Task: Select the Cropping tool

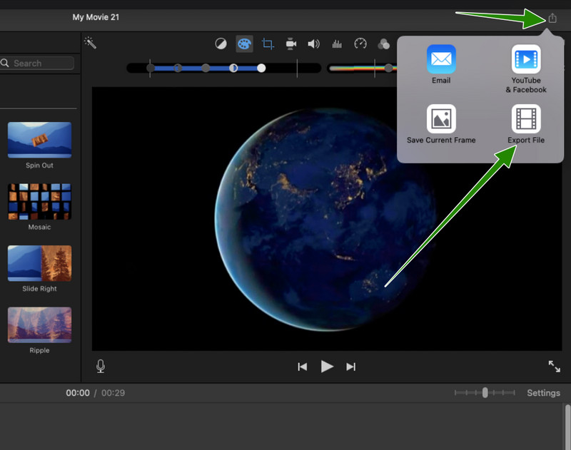Action: [268, 44]
